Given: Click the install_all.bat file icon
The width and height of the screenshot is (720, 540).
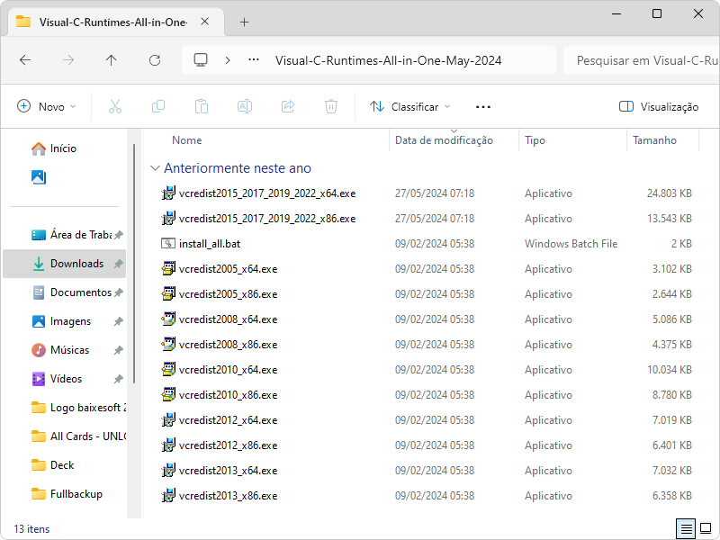Looking at the screenshot, I should 168,243.
